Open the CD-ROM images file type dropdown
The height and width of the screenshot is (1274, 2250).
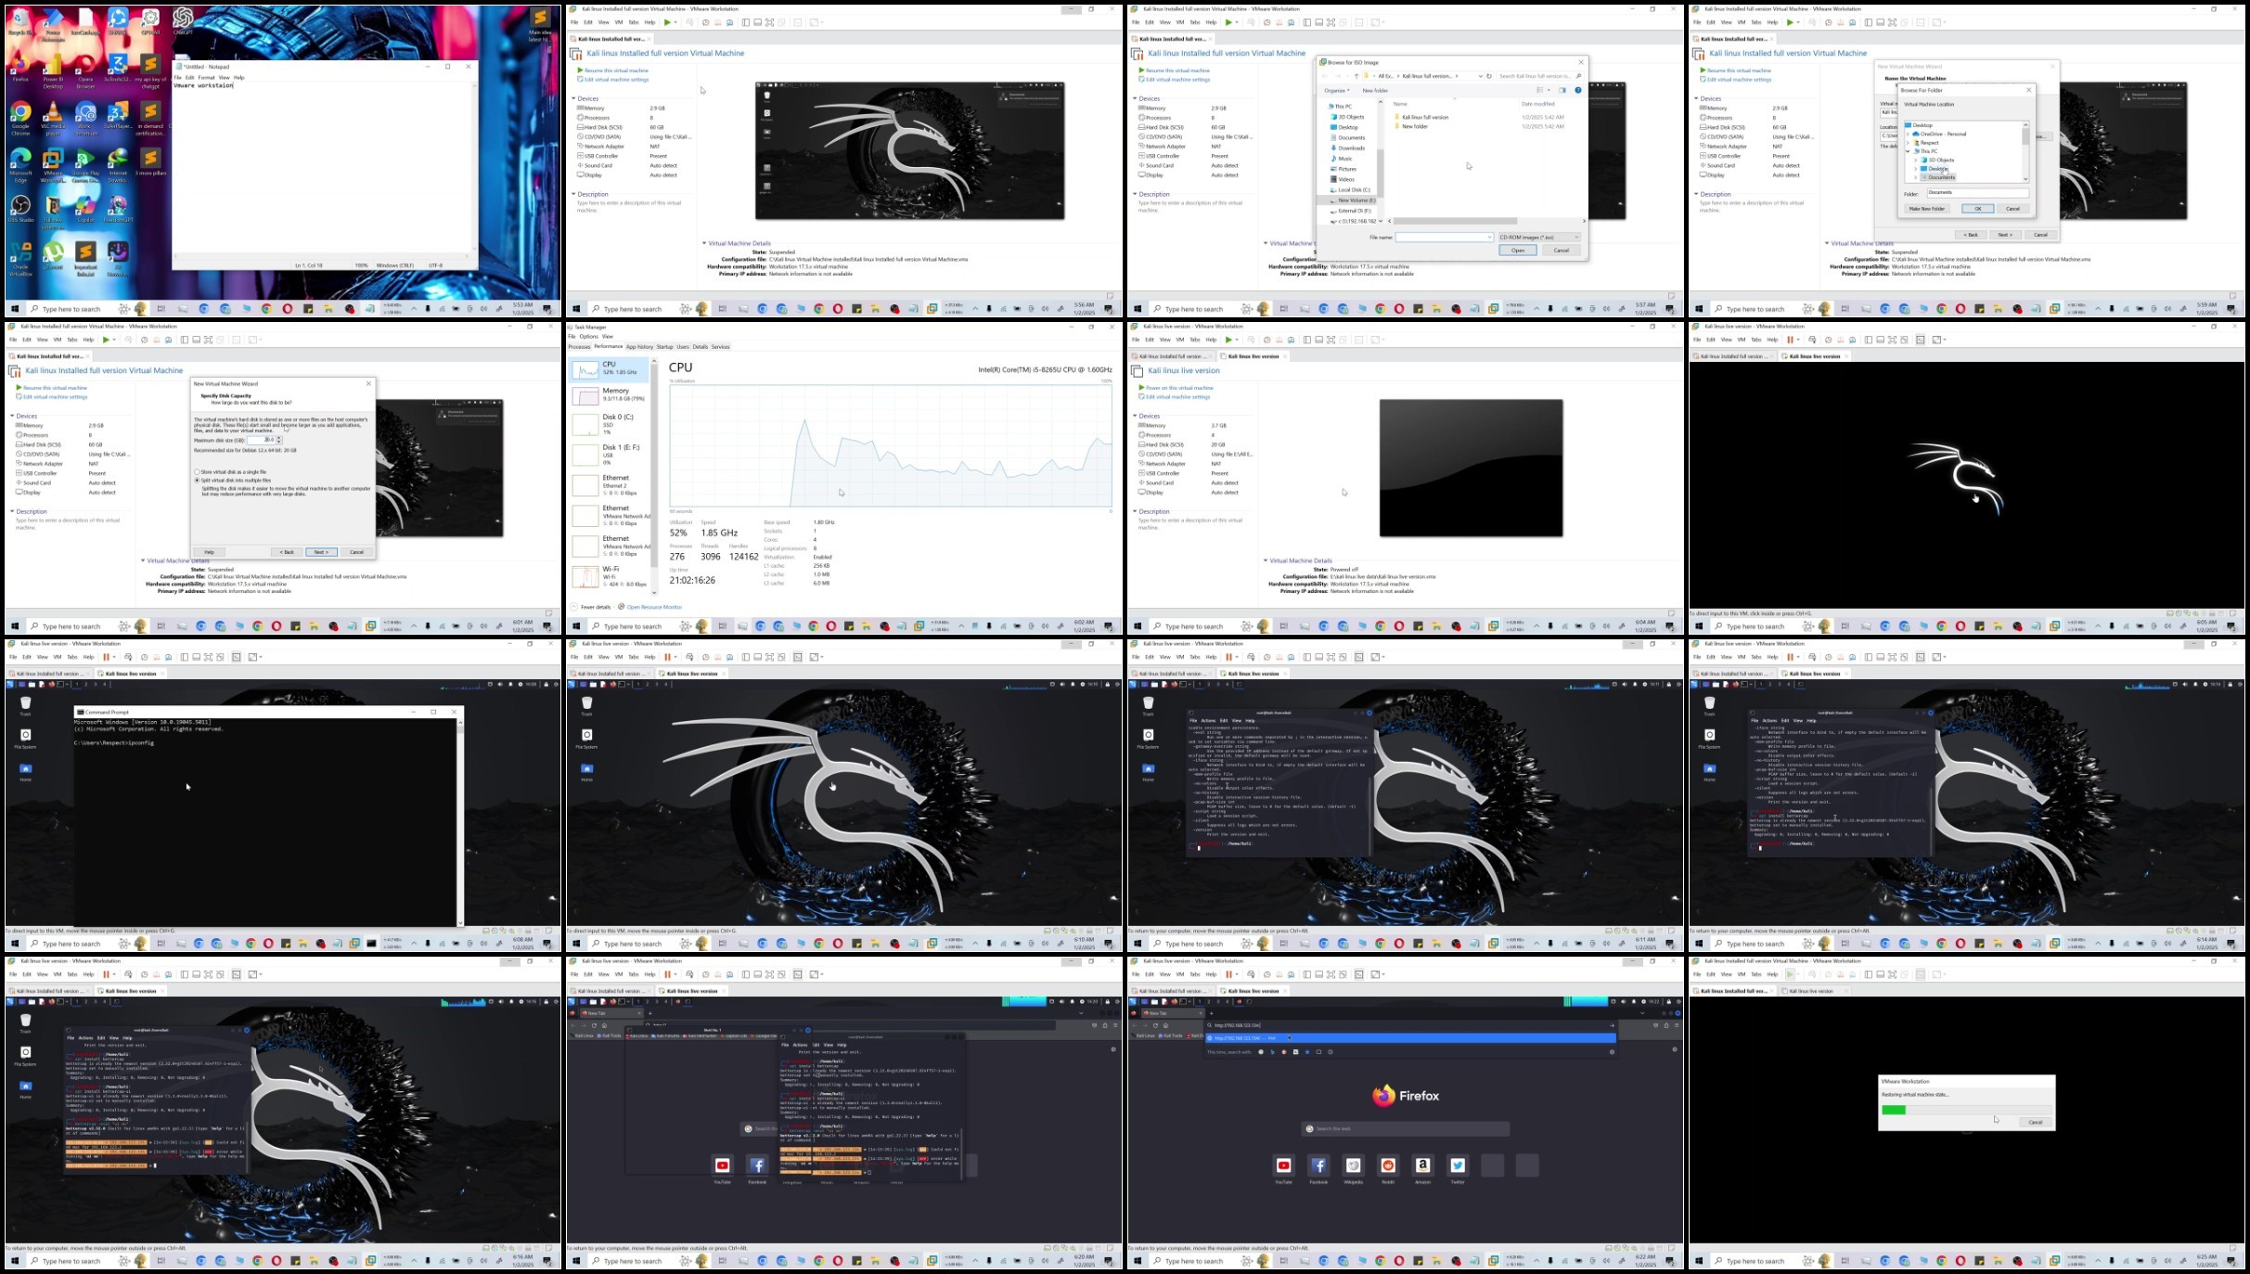[x=1538, y=238]
